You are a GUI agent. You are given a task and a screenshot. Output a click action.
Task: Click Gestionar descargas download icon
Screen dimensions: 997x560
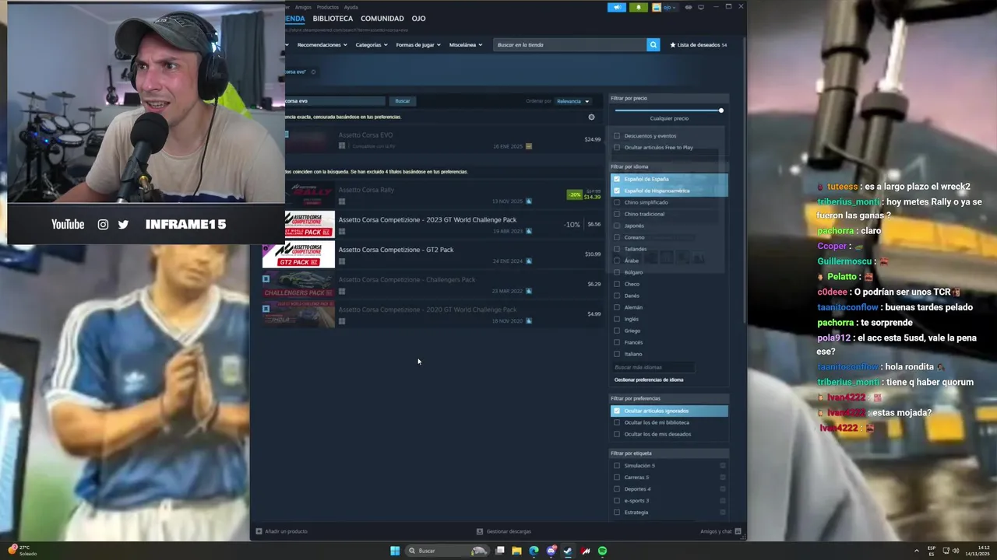[x=480, y=531]
